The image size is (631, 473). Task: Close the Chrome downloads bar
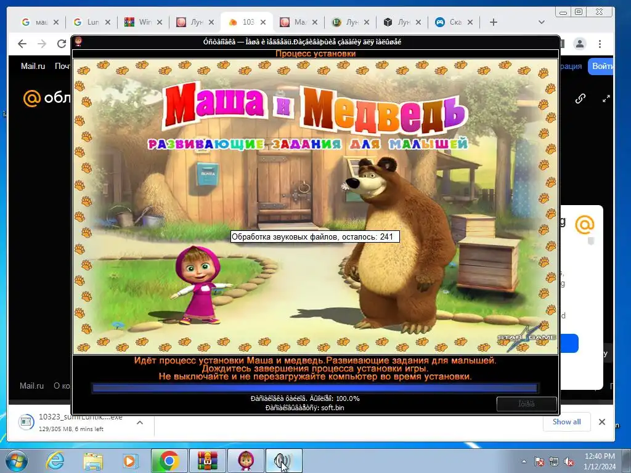pos(601,422)
